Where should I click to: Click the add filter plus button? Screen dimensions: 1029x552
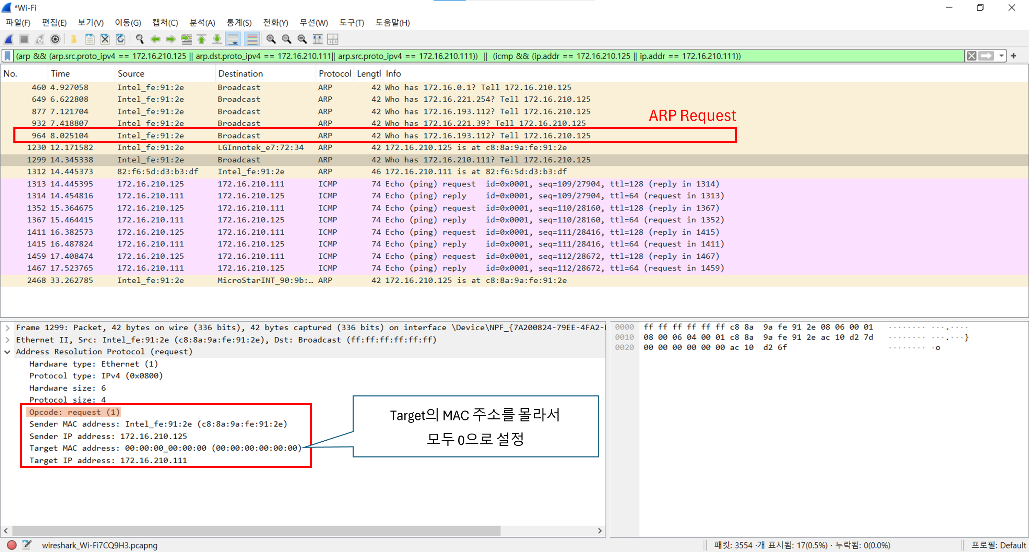[1014, 56]
